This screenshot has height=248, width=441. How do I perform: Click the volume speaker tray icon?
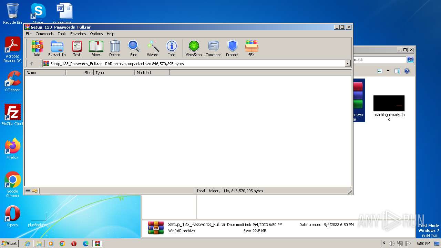coord(392,244)
